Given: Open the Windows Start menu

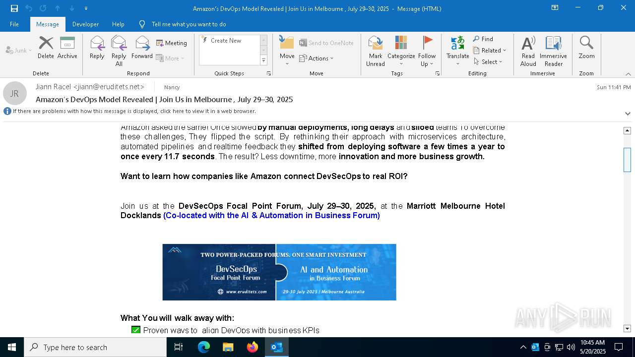Looking at the screenshot, I should pos(12,347).
